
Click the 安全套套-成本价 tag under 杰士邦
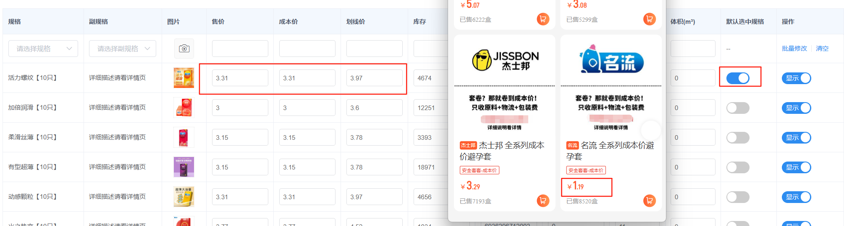pyautogui.click(x=480, y=170)
